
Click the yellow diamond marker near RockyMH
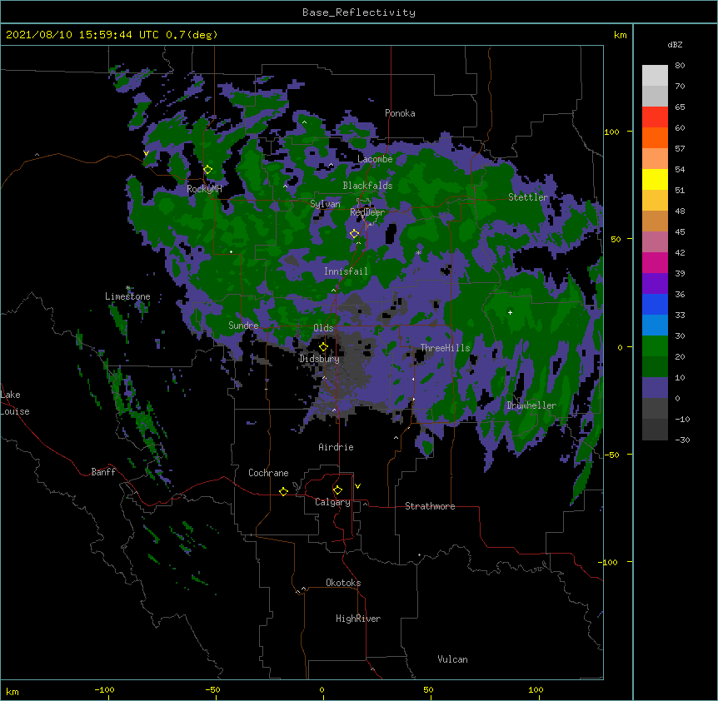pyautogui.click(x=208, y=170)
